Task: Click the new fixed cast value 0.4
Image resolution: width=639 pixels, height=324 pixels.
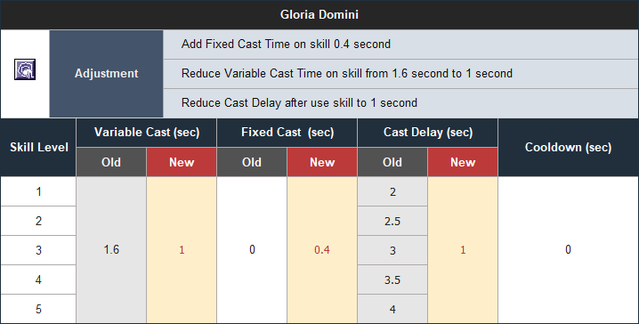Action: 322,250
